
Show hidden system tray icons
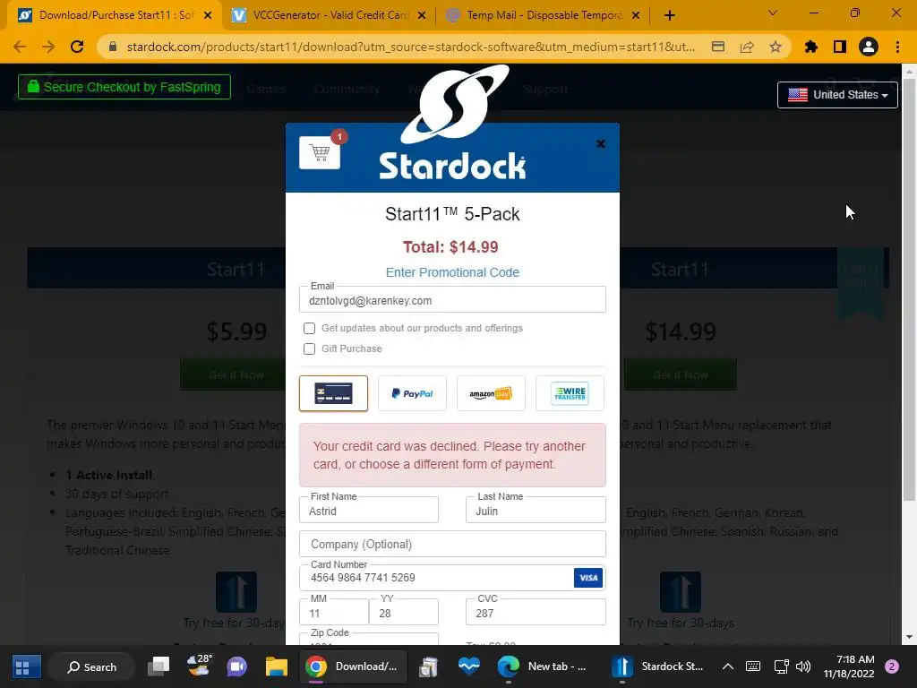[x=727, y=666]
